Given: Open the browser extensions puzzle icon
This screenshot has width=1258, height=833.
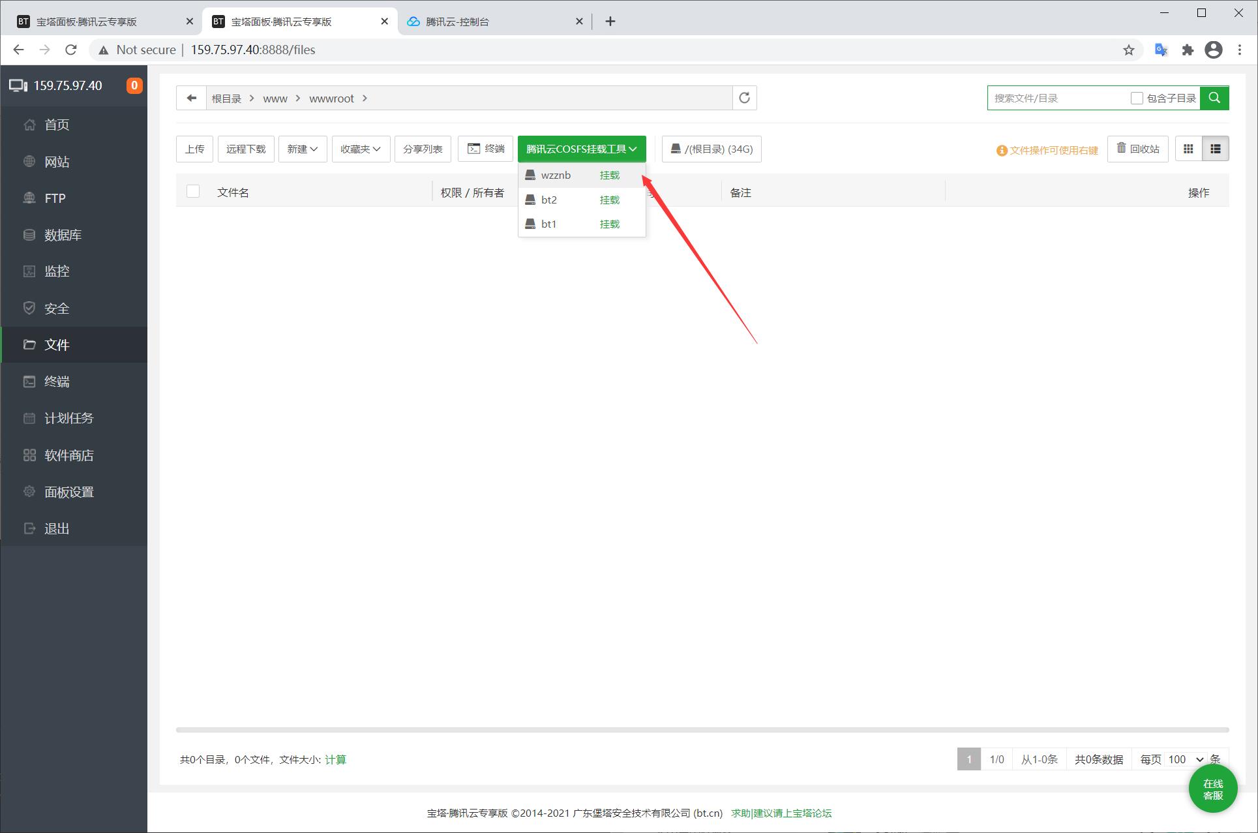Looking at the screenshot, I should pyautogui.click(x=1188, y=50).
